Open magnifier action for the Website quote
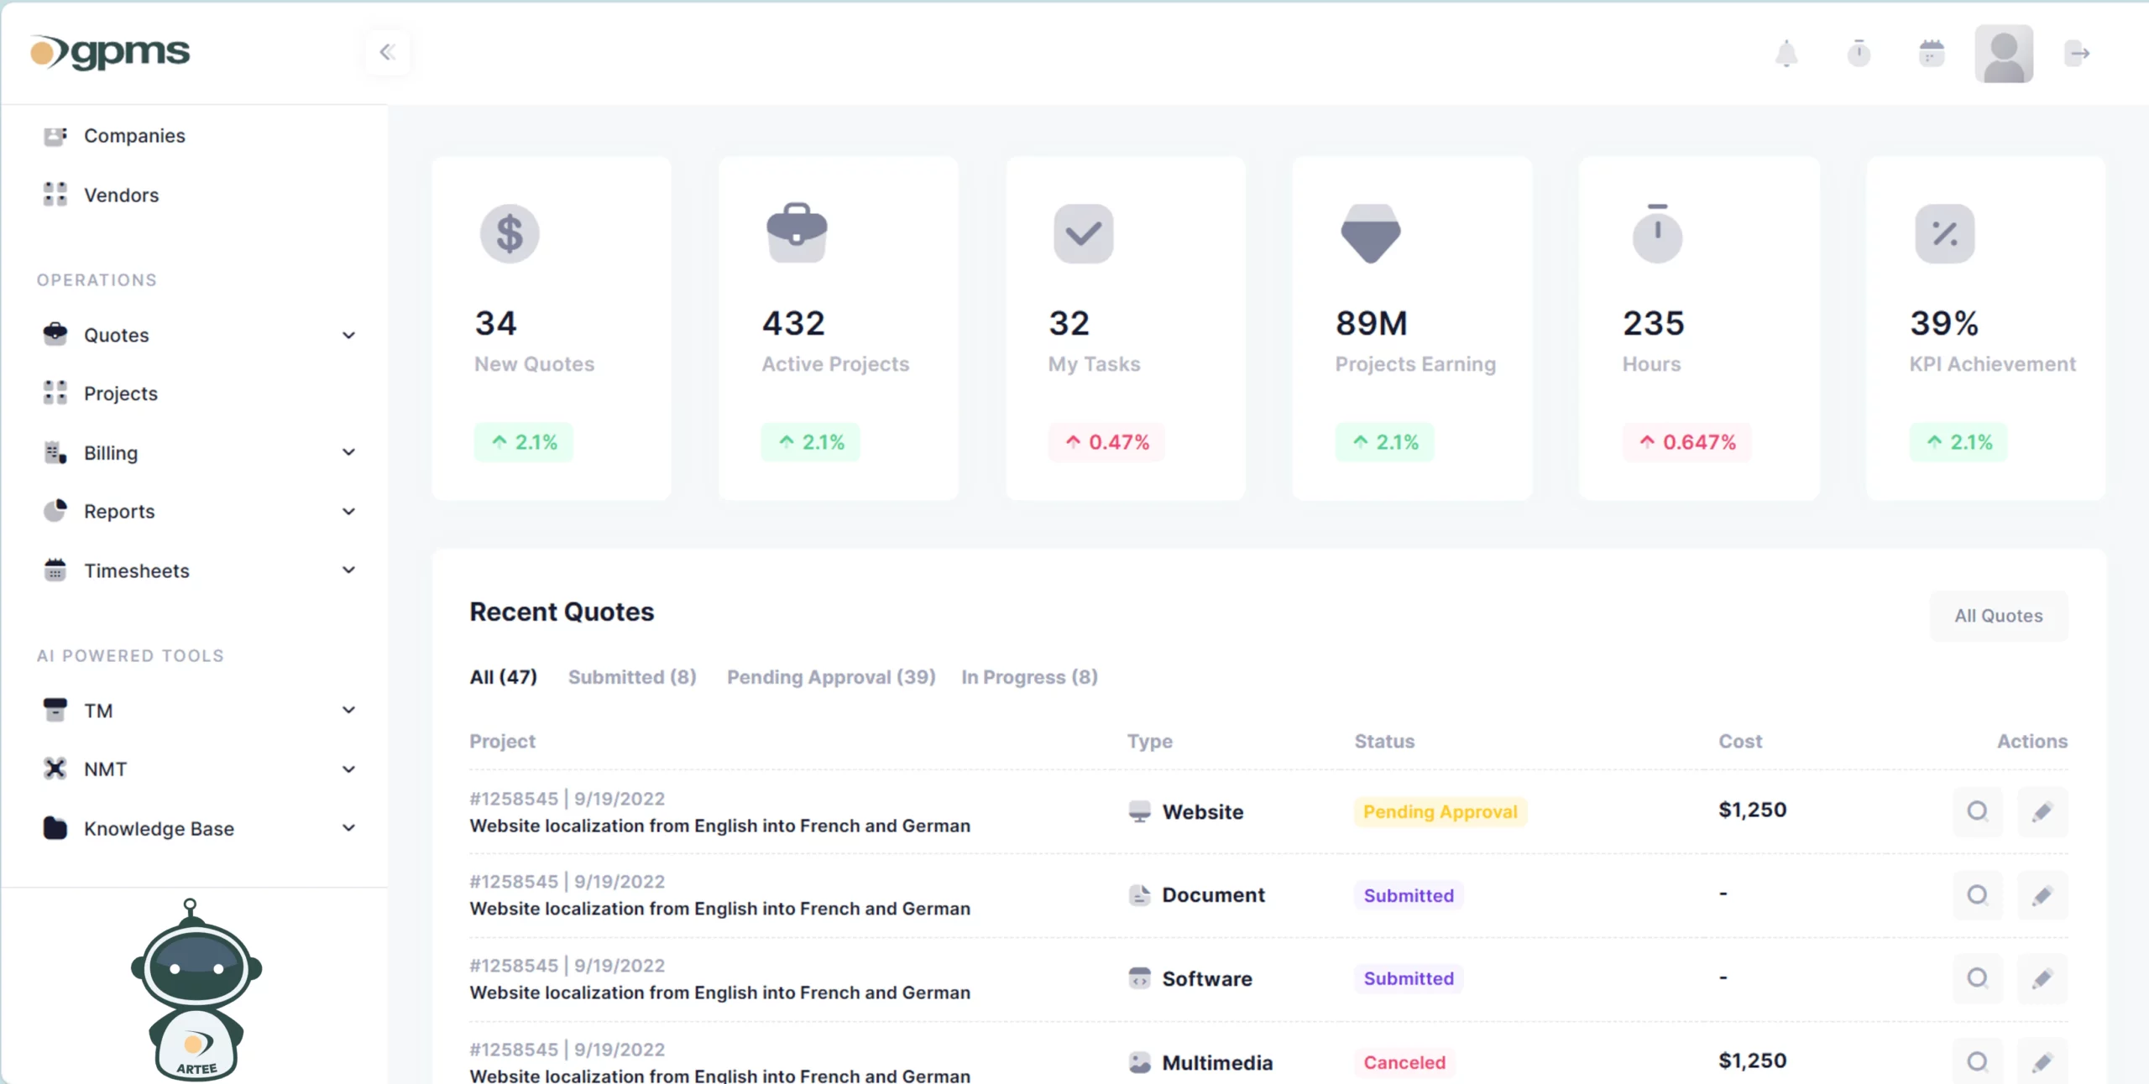This screenshot has width=2149, height=1084. [1978, 811]
